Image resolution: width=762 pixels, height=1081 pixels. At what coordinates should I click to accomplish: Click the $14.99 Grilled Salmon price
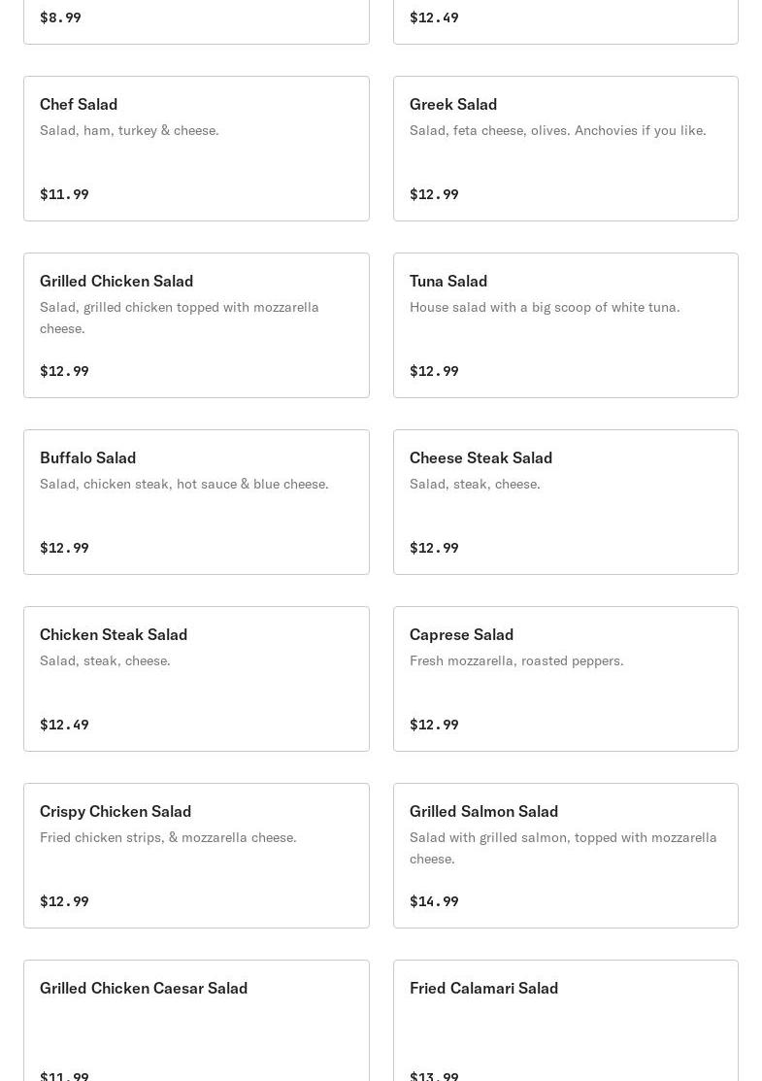[434, 901]
